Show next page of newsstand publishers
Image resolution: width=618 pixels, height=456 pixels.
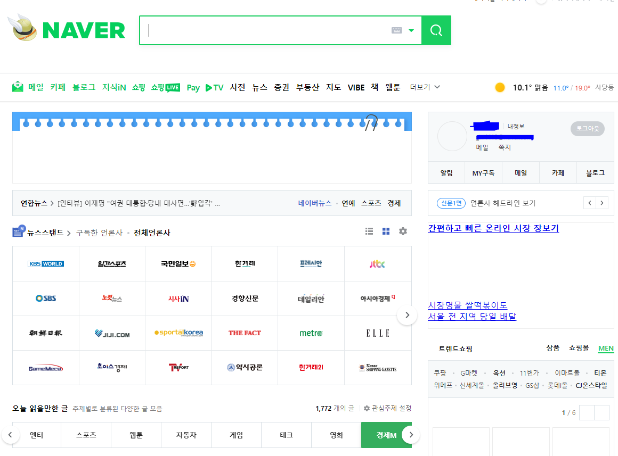tap(407, 315)
